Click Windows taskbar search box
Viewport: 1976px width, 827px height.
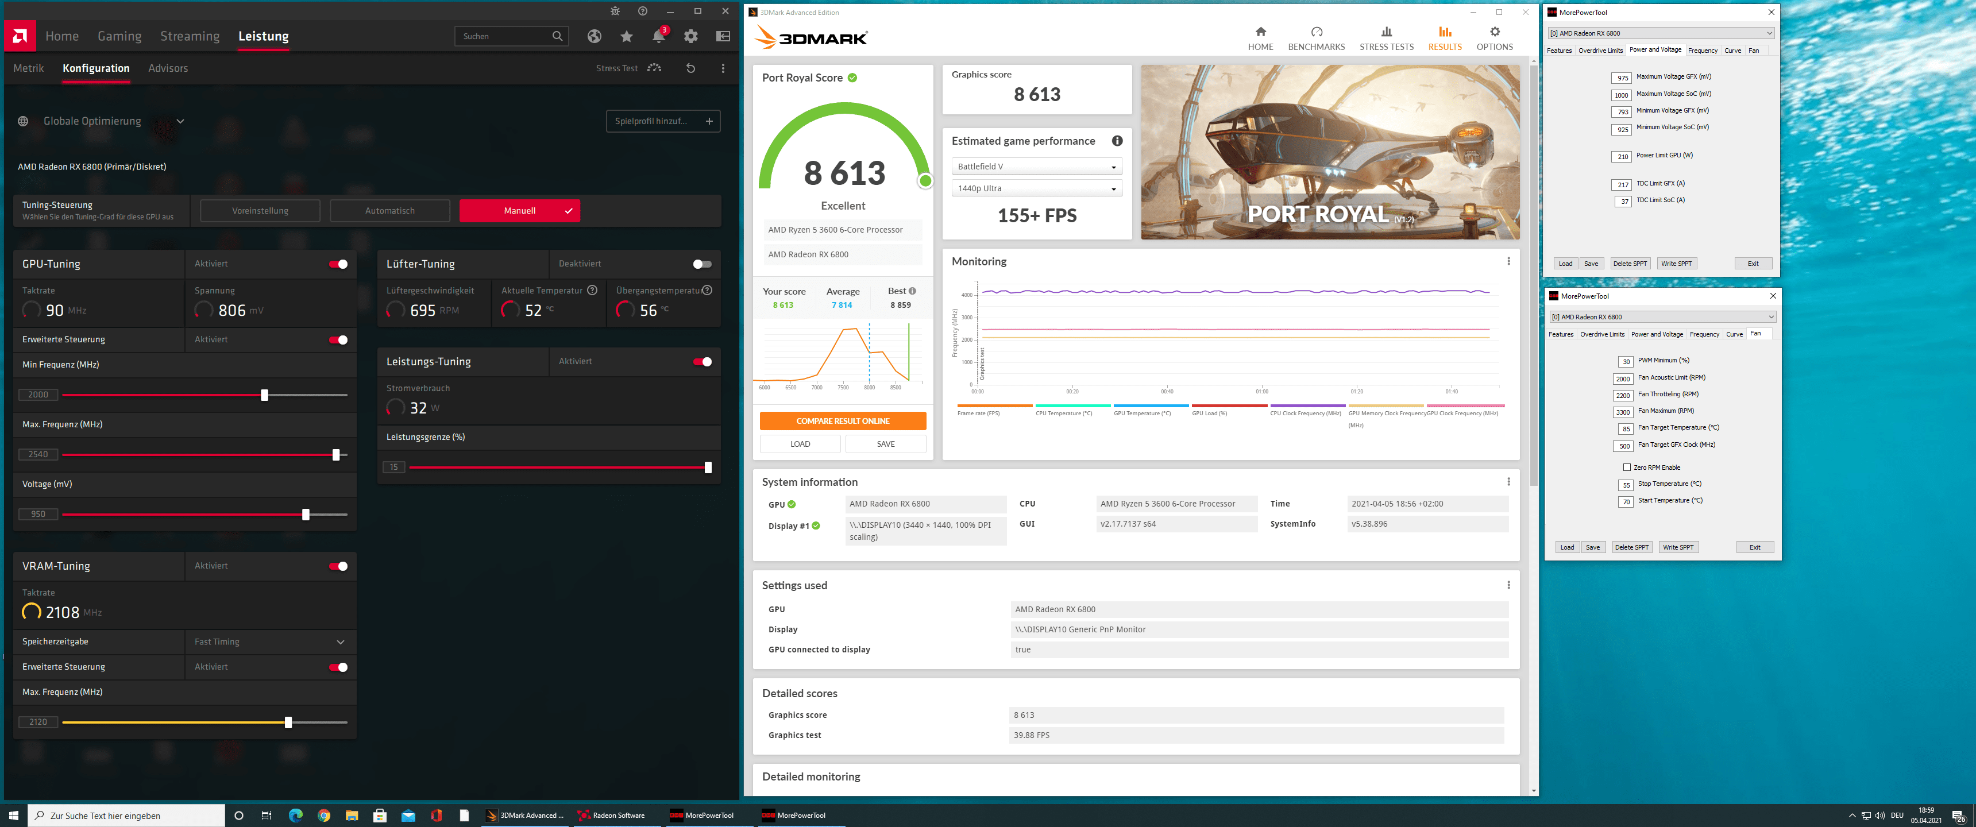tap(126, 816)
